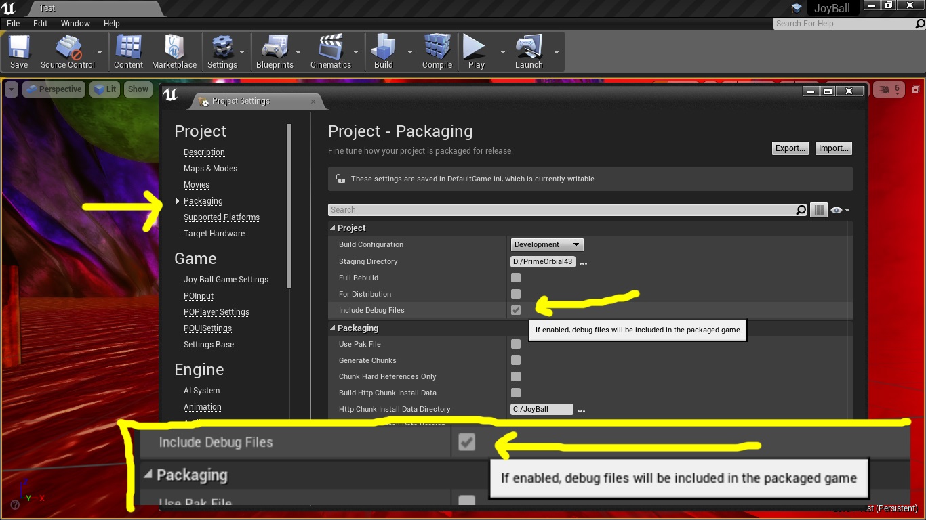Open the Window menu
926x520 pixels.
coord(75,23)
